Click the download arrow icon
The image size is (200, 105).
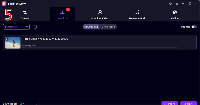coord(62,12)
